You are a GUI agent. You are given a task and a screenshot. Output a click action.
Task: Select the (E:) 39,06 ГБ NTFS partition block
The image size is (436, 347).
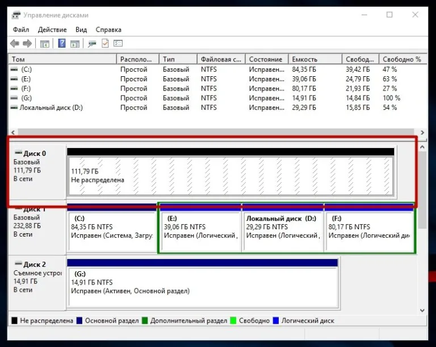click(x=201, y=231)
